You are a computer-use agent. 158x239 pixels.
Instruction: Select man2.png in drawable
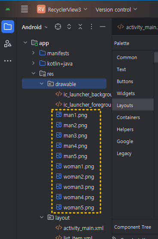[72, 125]
